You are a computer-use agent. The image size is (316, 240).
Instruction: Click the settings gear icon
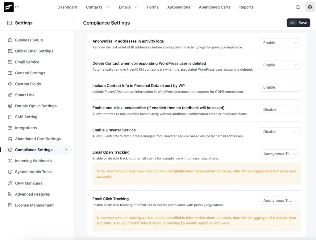tap(310, 7)
